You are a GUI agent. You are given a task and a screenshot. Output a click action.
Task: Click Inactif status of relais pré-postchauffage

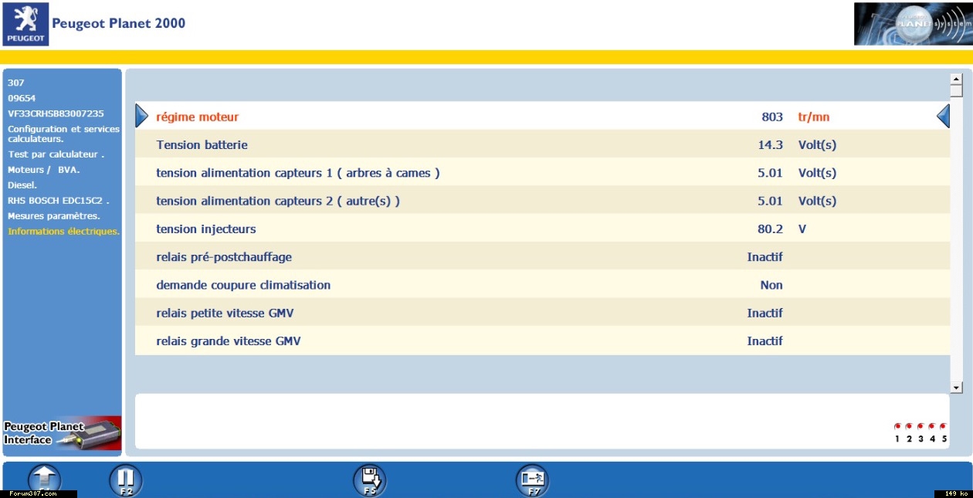765,256
